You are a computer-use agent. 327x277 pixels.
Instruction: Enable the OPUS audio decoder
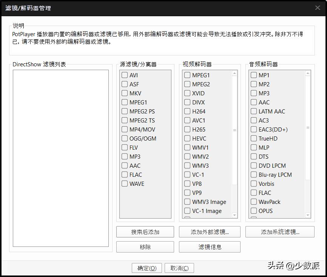pos(253,211)
